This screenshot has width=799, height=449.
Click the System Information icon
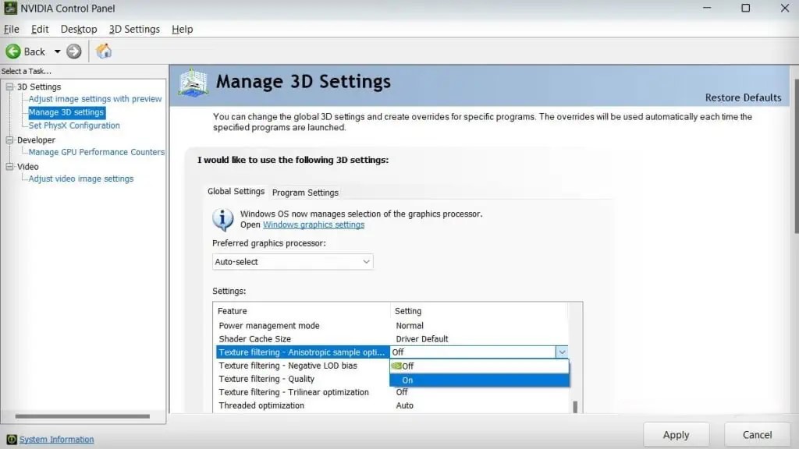pos(11,440)
